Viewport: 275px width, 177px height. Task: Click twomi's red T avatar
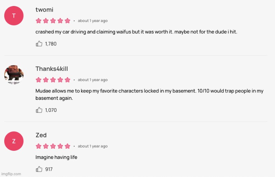coord(14,16)
